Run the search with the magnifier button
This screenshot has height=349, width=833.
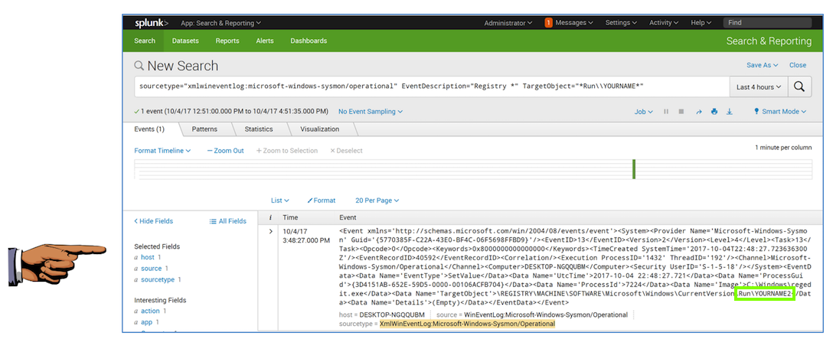(x=799, y=87)
